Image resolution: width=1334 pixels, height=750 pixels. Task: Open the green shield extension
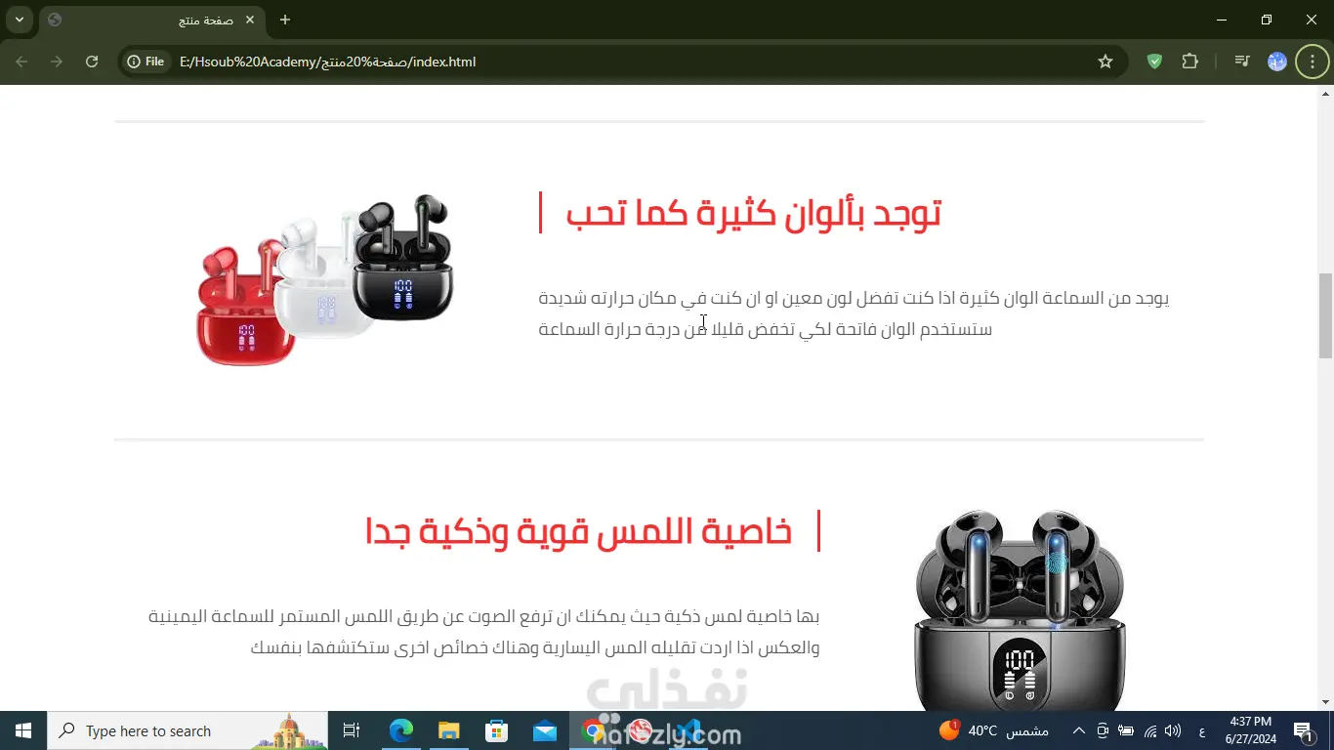(1154, 62)
